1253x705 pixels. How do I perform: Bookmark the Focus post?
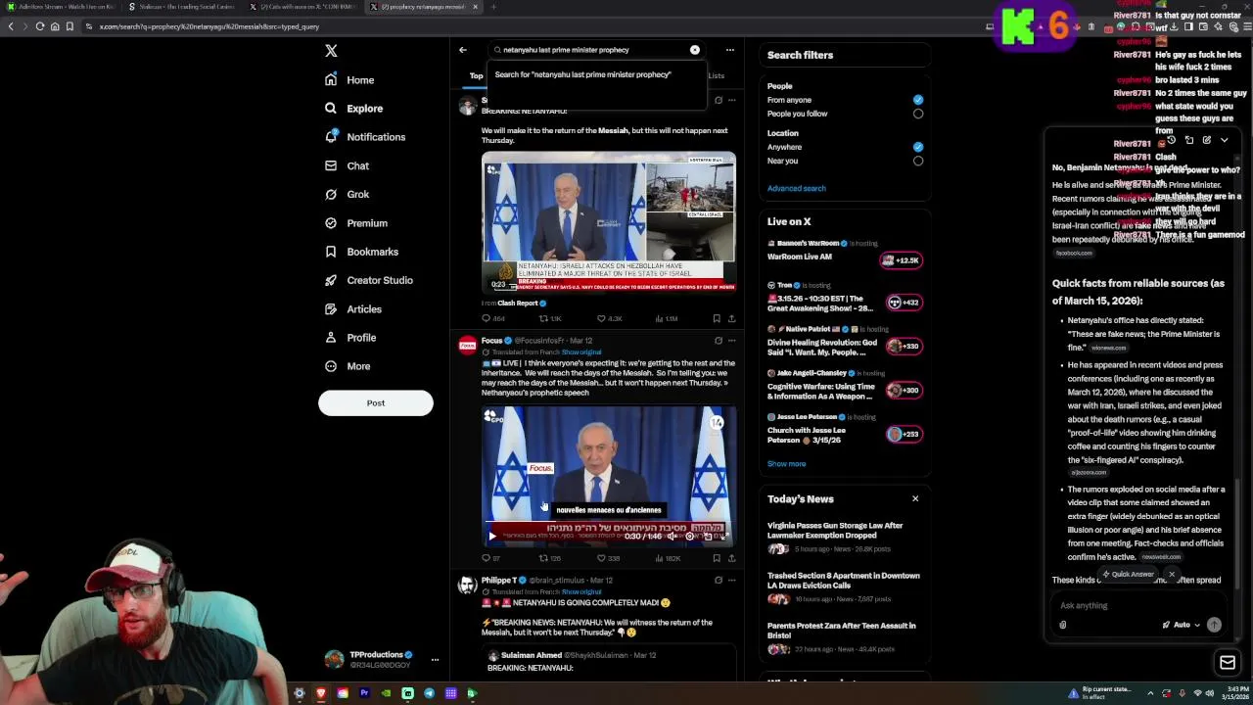pos(717,558)
